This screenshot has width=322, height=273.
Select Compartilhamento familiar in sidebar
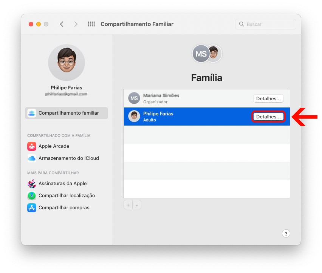pos(67,113)
